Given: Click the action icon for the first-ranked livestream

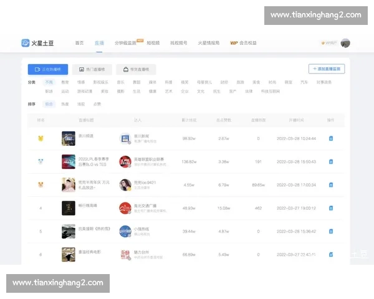Looking at the screenshot, I should [x=331, y=138].
